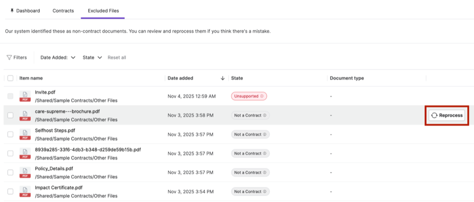
Task: Expand the Date Added filter dropdown
Action: coord(58,57)
